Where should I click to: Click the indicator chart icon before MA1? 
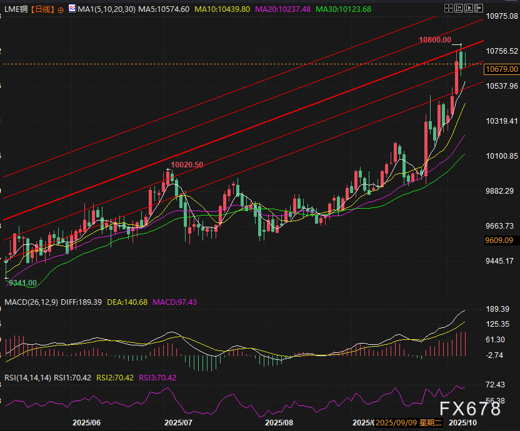[72, 10]
